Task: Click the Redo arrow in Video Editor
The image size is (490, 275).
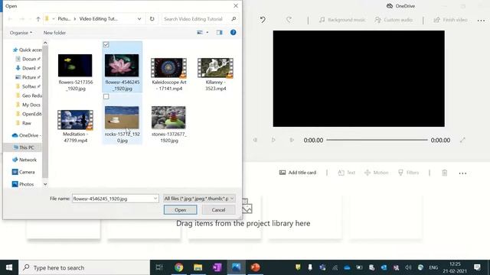Action: point(289,20)
